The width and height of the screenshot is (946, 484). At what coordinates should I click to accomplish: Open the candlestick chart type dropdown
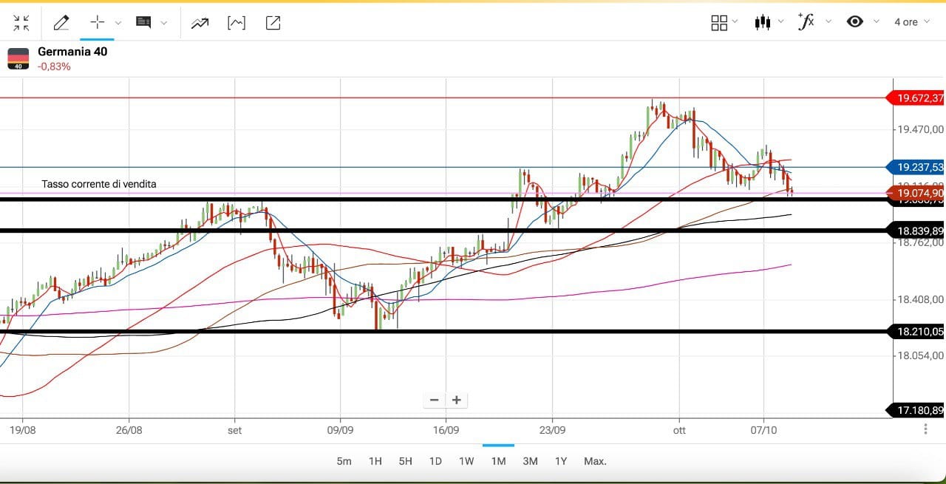coord(767,22)
